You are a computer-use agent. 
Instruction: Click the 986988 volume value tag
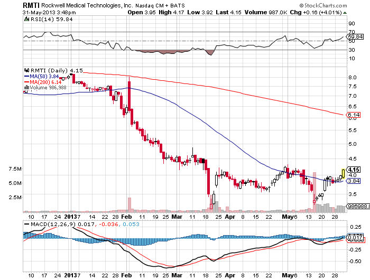(x=358, y=206)
